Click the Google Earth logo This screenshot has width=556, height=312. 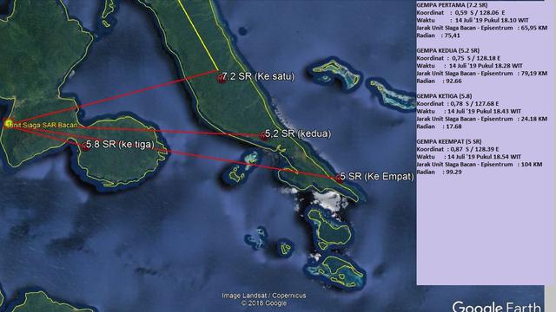(496, 306)
